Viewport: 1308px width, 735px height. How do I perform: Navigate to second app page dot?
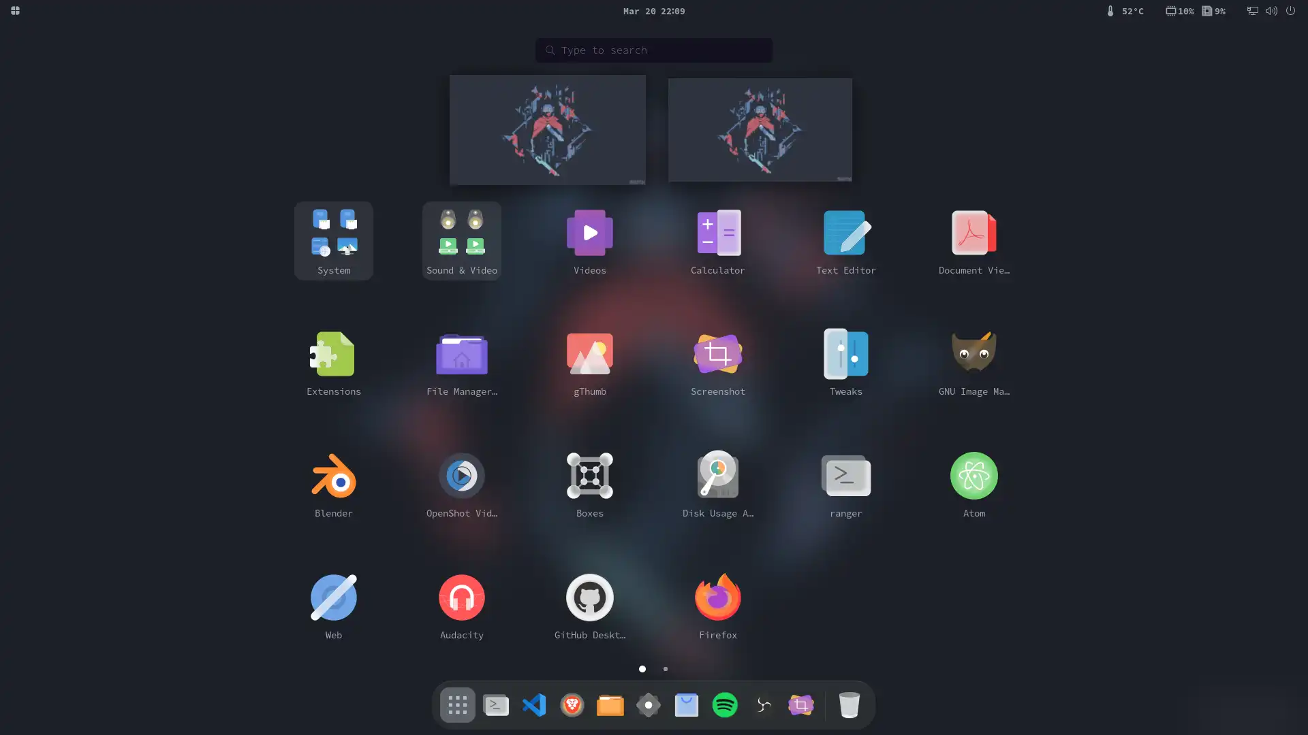666,668
